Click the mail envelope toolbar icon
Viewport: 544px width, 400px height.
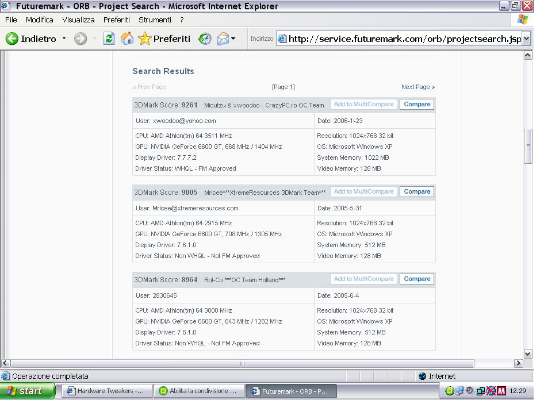pyautogui.click(x=223, y=39)
